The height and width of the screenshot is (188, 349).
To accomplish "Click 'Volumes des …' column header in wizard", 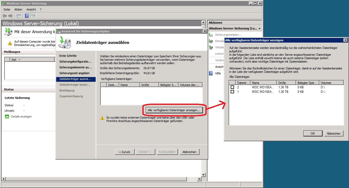I will [x=190, y=85].
